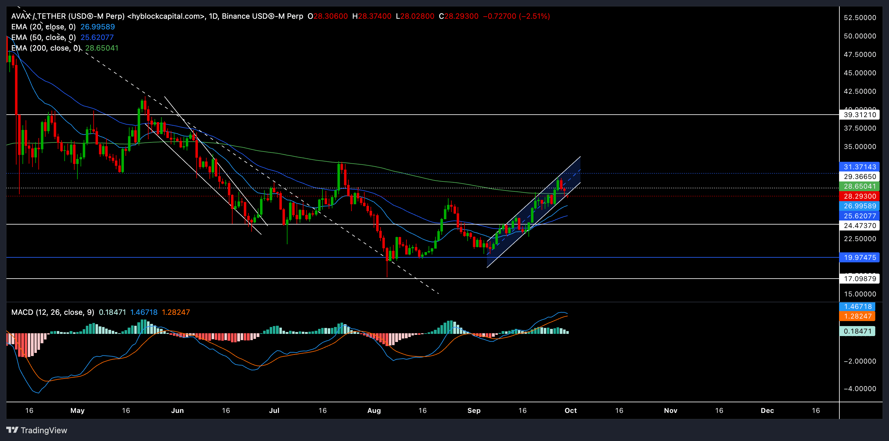
Task: Click the TradingView text link
Action: coord(44,430)
